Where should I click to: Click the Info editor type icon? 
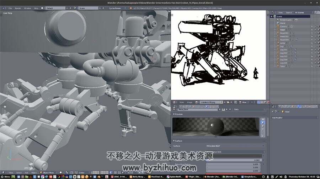(x=4, y=8)
